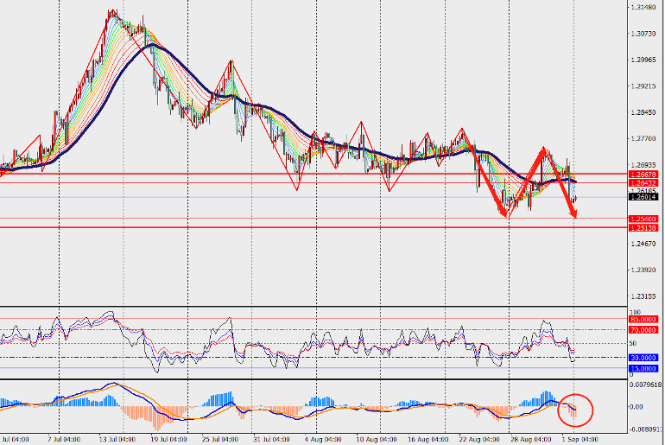Image resolution: width=665 pixels, height=445 pixels.
Task: Click the 22 Aug 04:00 time axis label
Action: coord(478,439)
